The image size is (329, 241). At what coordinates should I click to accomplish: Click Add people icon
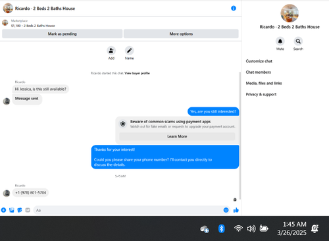(111, 51)
